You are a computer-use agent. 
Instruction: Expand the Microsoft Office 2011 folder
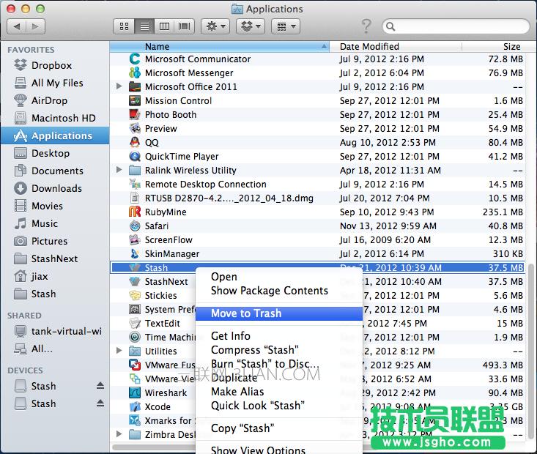coord(119,86)
